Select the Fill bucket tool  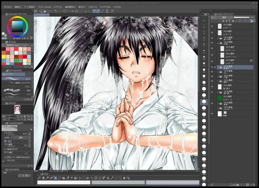(64, 178)
